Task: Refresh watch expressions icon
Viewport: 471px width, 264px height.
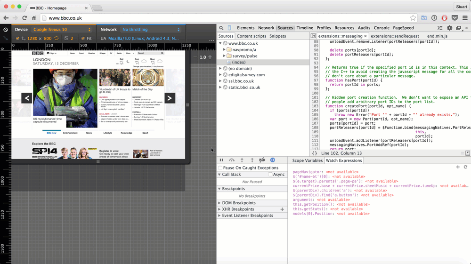Action: tap(466, 167)
